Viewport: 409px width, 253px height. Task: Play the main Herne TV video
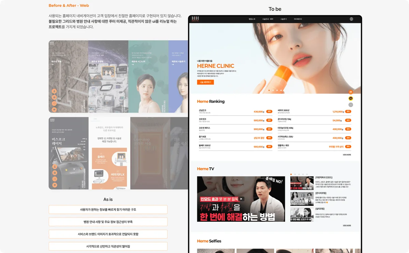pyautogui.click(x=241, y=199)
